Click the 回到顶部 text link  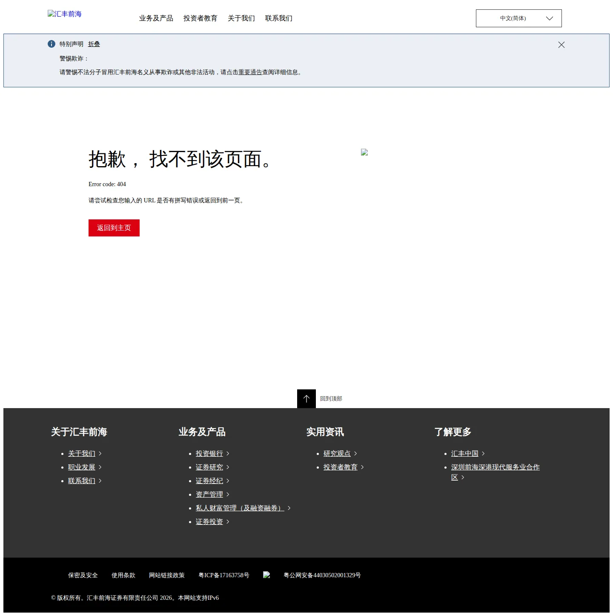click(331, 399)
